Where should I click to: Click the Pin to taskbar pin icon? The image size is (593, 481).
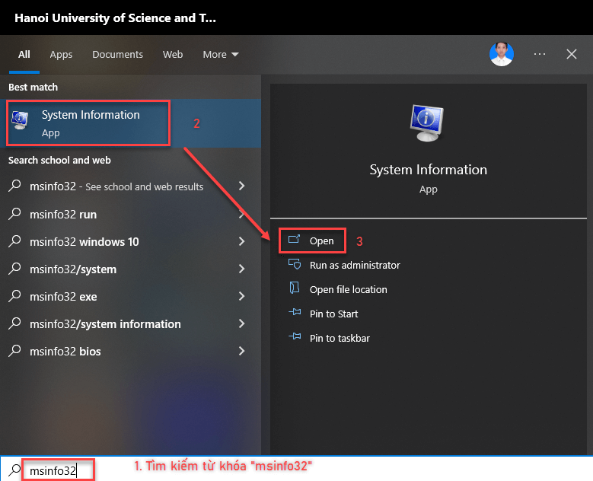point(295,336)
